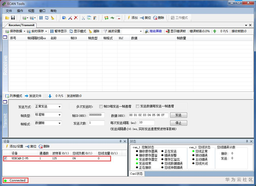Click 复位 reset in the top toolbar

[x=146, y=18]
